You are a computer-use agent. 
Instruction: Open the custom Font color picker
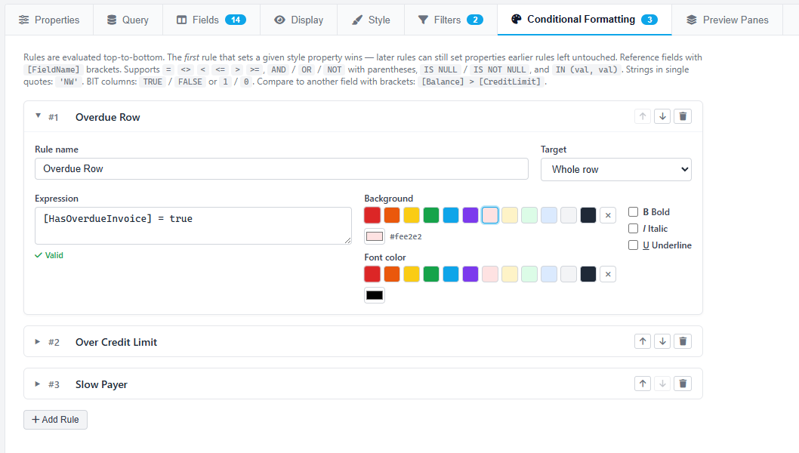point(375,295)
